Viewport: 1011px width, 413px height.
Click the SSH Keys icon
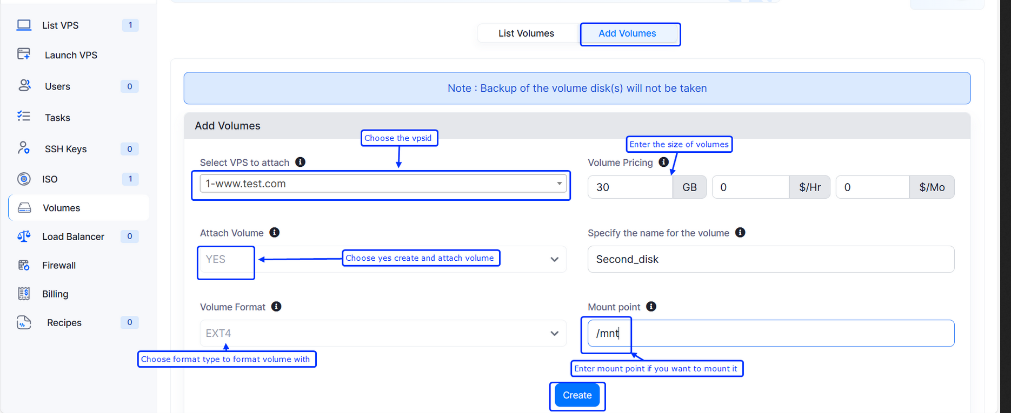[24, 148]
